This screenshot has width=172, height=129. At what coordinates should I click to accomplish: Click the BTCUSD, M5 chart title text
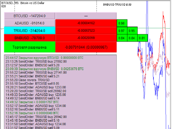click(23, 3)
